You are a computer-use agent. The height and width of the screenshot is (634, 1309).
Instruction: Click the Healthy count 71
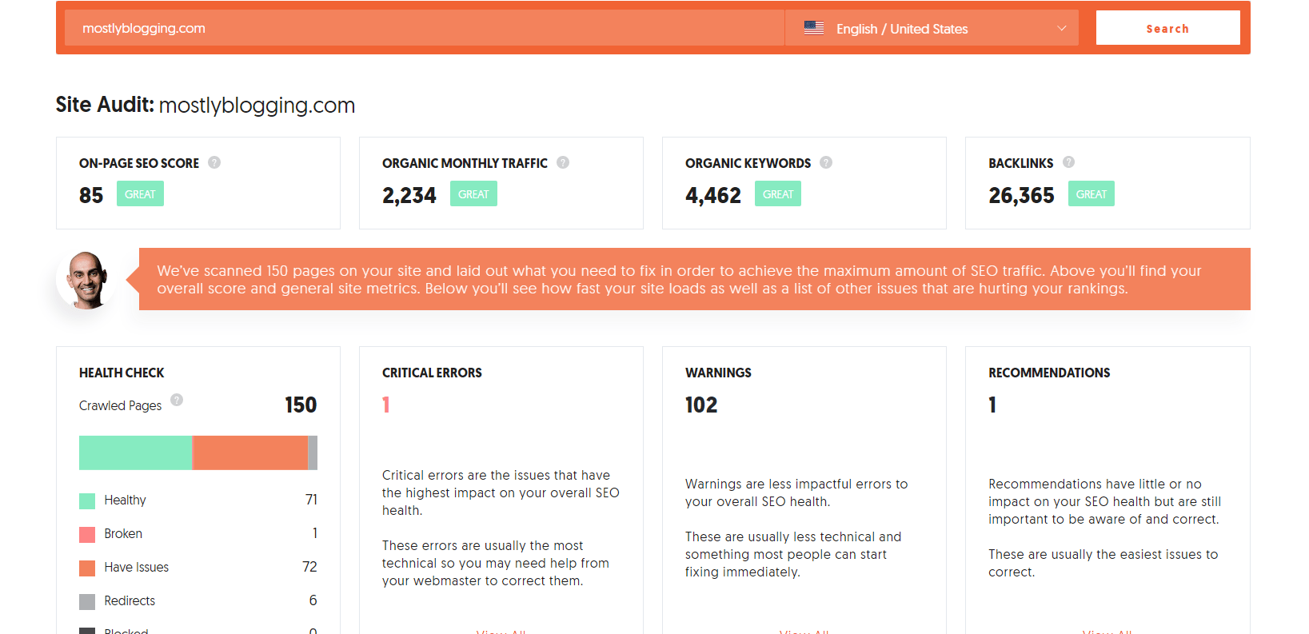(x=311, y=500)
